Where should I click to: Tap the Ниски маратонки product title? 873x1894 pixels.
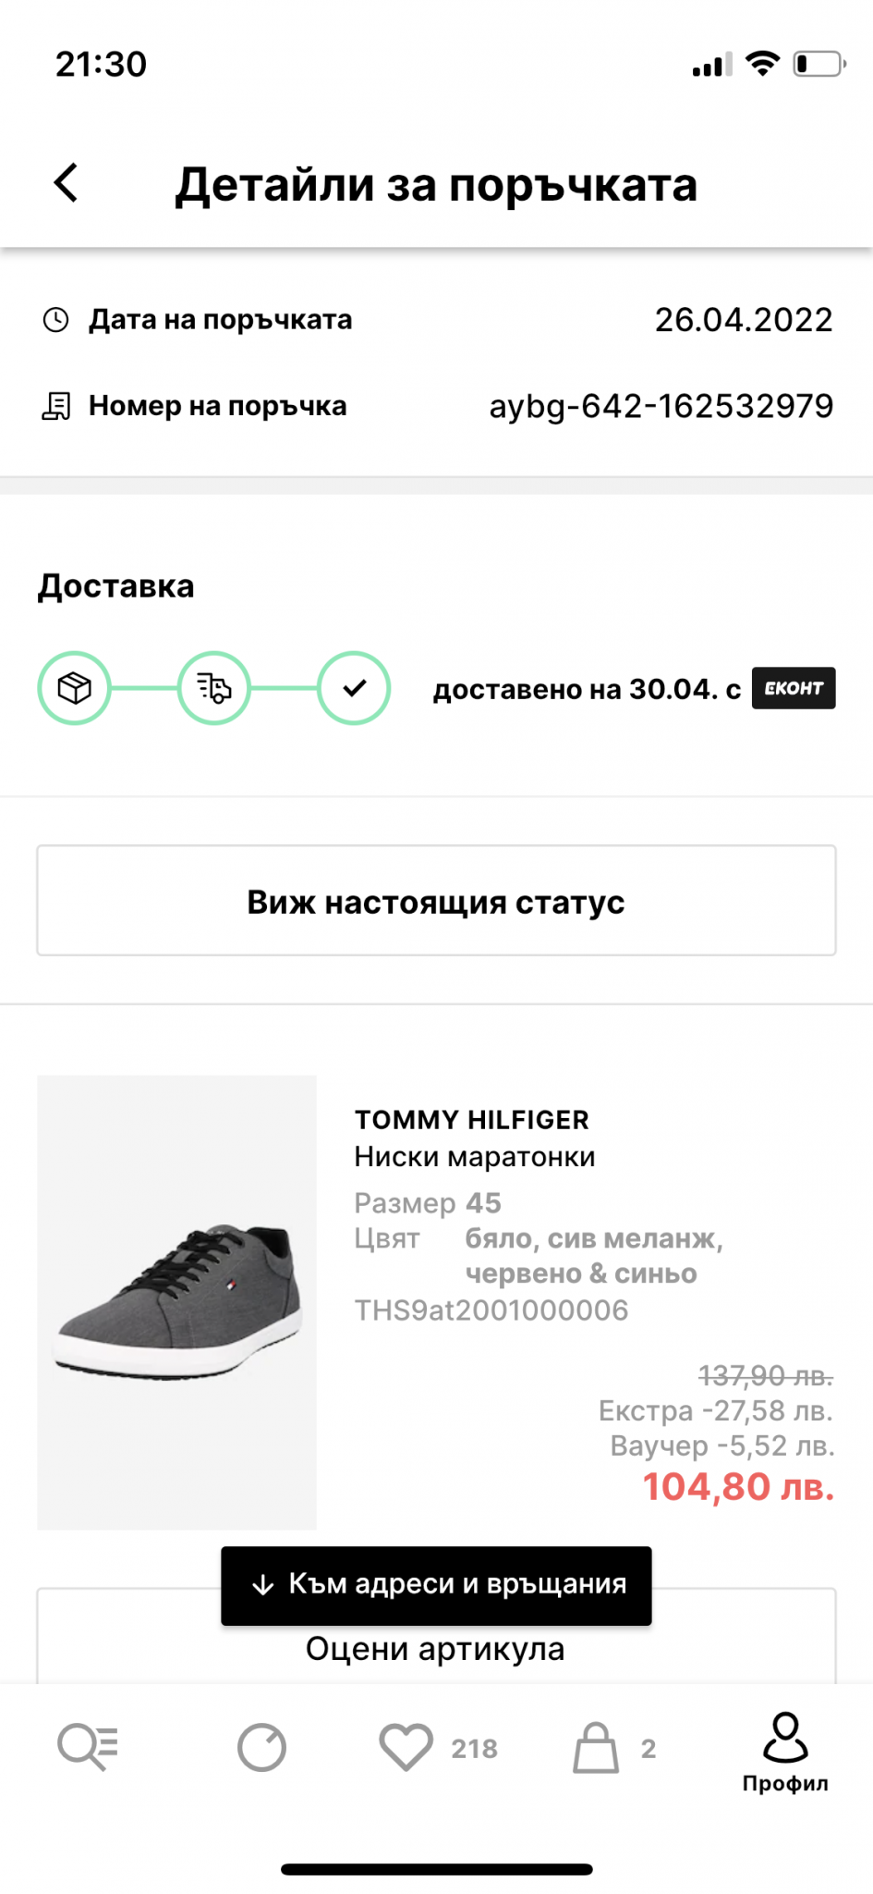coord(475,1157)
